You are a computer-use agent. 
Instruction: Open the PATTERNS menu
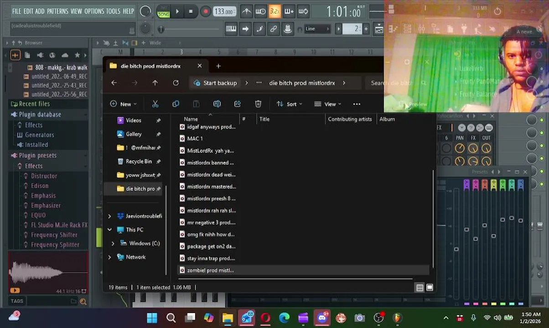coord(57,11)
